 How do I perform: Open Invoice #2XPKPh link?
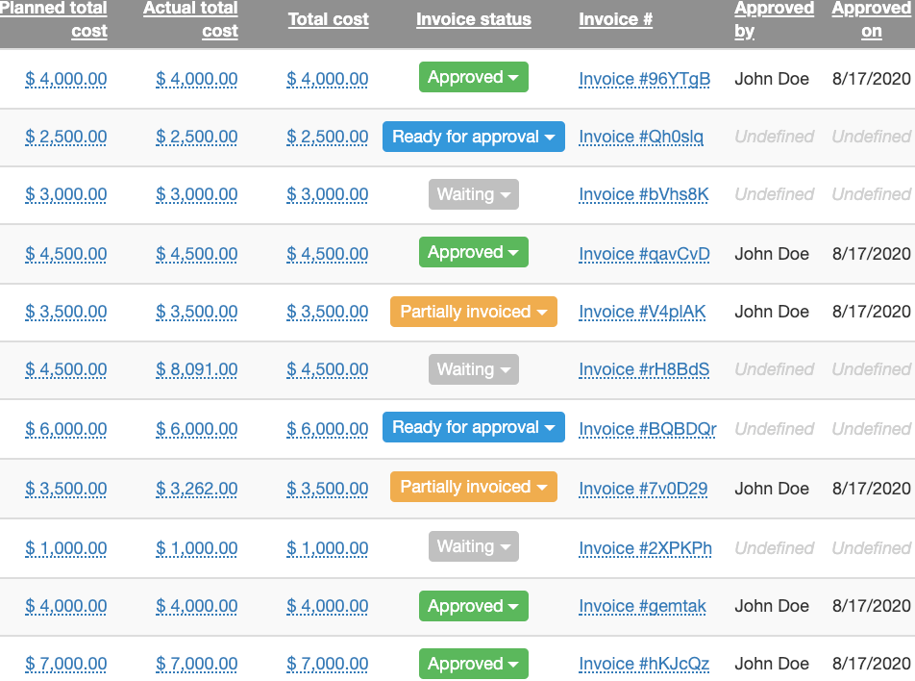tap(645, 548)
